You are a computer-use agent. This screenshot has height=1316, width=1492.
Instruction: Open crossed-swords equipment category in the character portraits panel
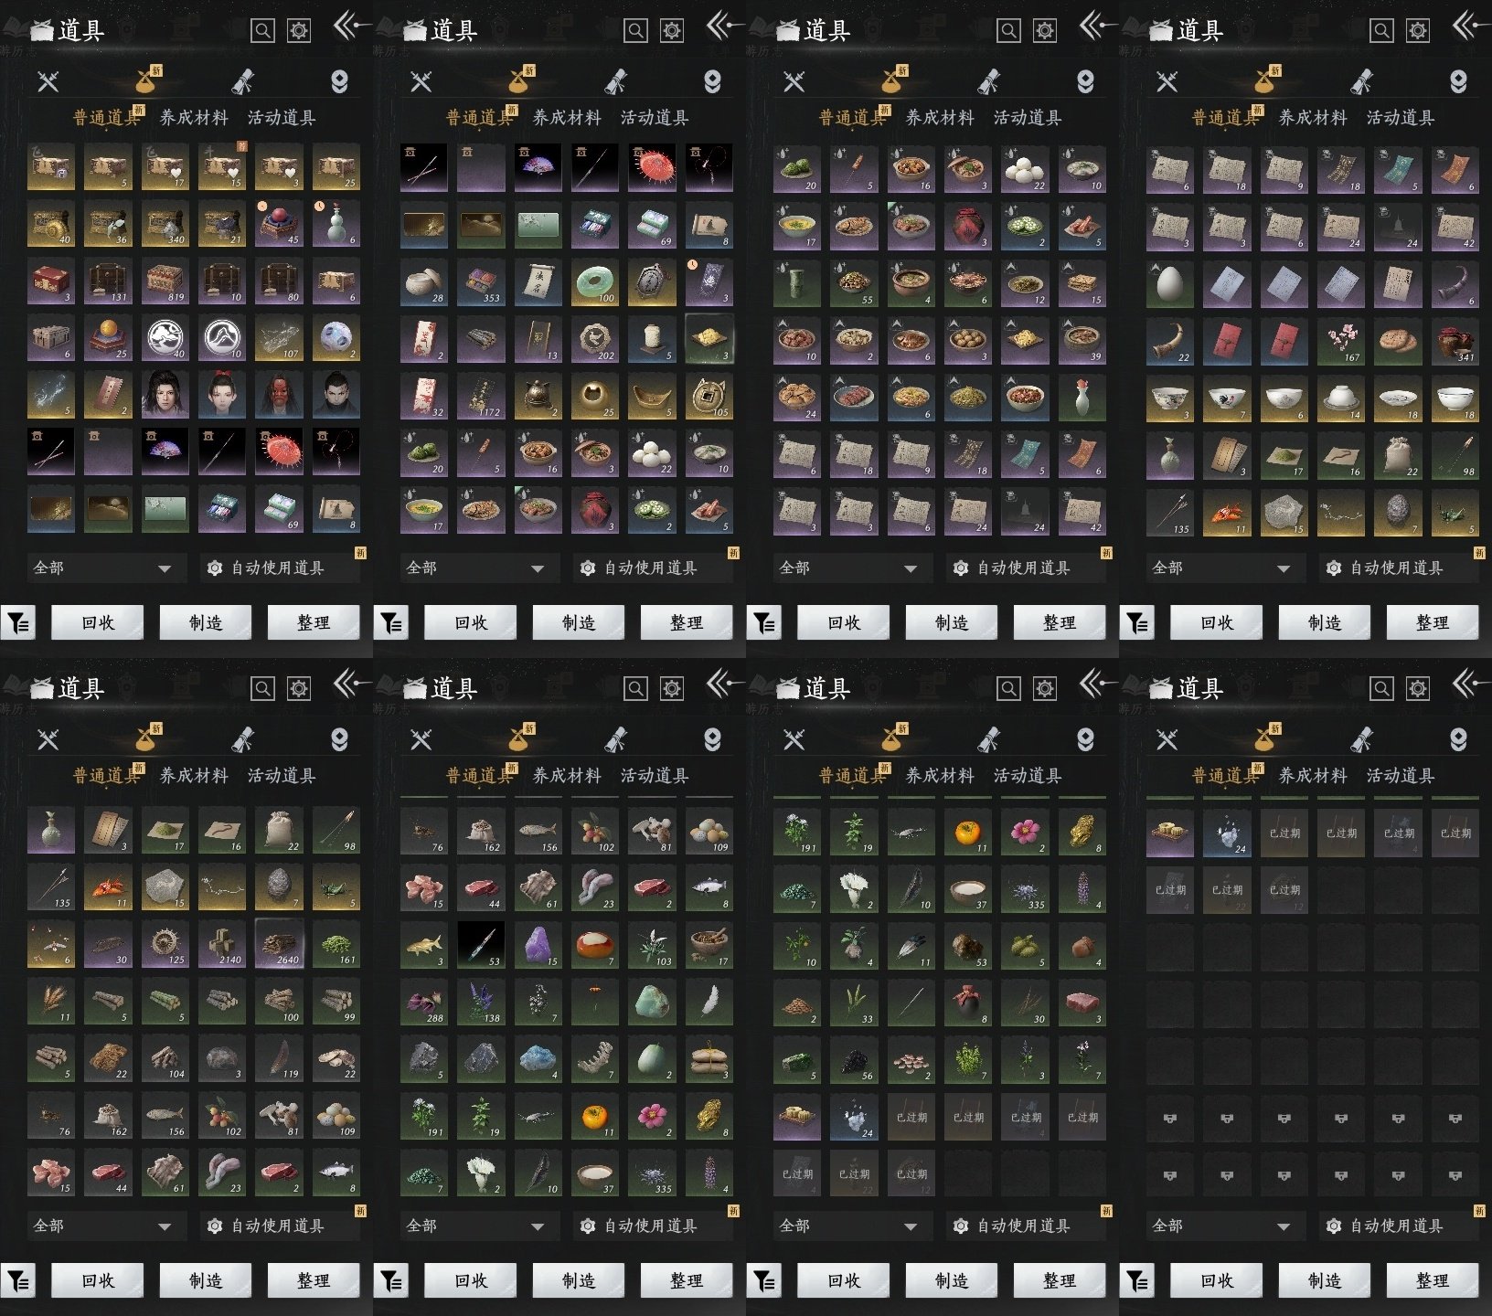(x=48, y=81)
